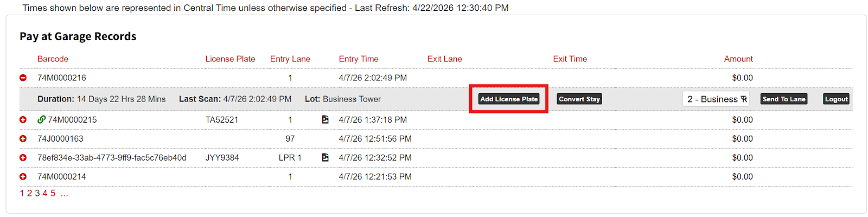Collapse the expanded 74M0000216 record row
The width and height of the screenshot is (868, 217).
pos(23,78)
